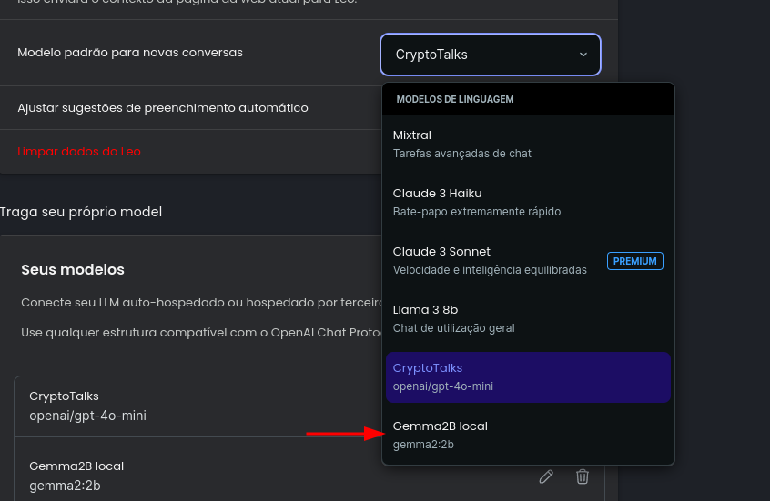770x501 pixels.
Task: Delete Gemma2B local model using trash icon
Action: coord(583,476)
